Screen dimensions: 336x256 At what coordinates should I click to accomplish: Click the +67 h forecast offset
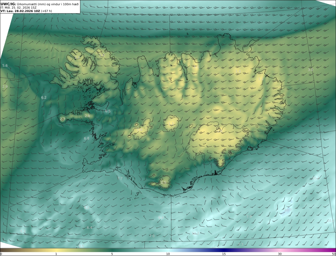click(46, 11)
